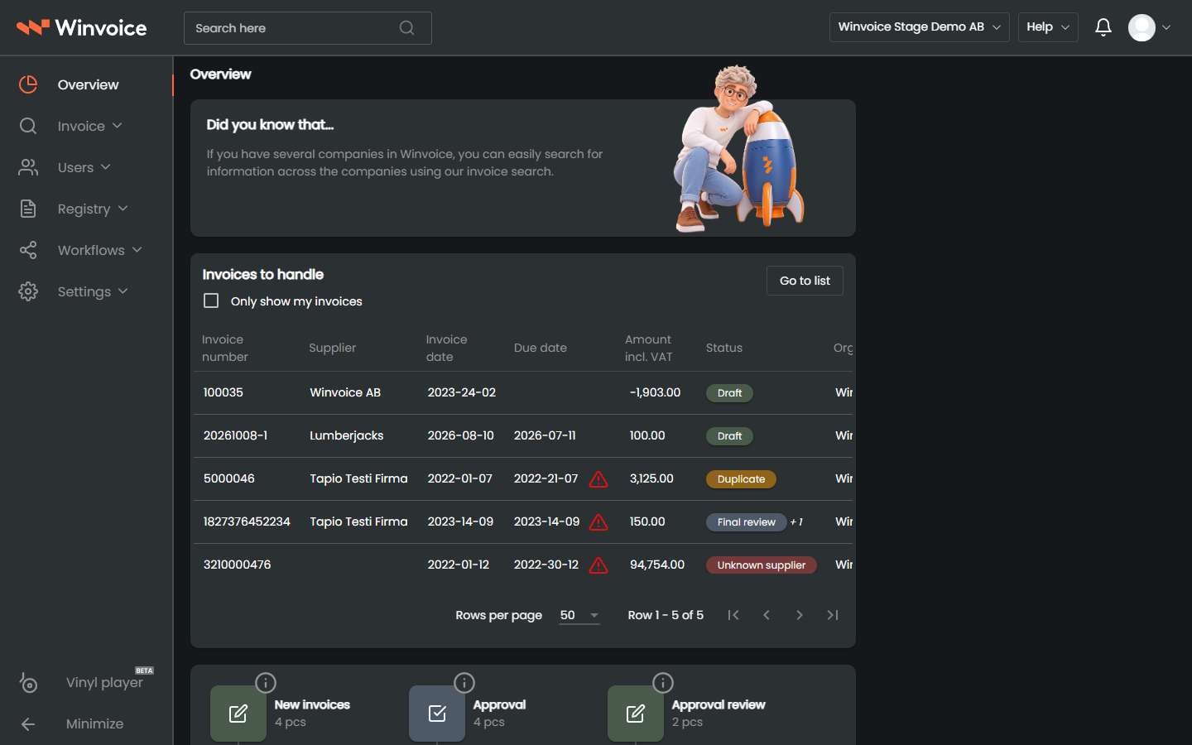Click warning triangle on invoice 5000046 row
The height and width of the screenshot is (745, 1192).
pyautogui.click(x=598, y=479)
